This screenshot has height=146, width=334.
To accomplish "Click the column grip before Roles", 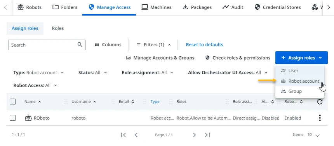I will click(x=171, y=102).
